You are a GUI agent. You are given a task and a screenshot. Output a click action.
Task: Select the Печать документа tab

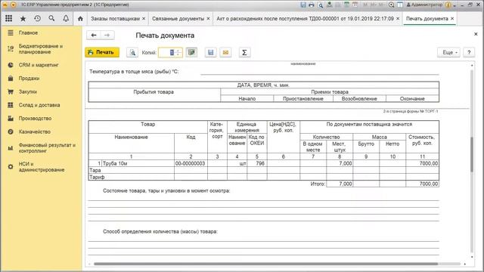click(427, 18)
